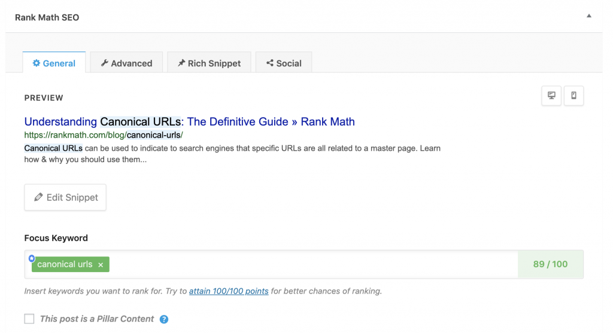
Task: Remove the canonical urls keyword tag
Action: tap(101, 265)
